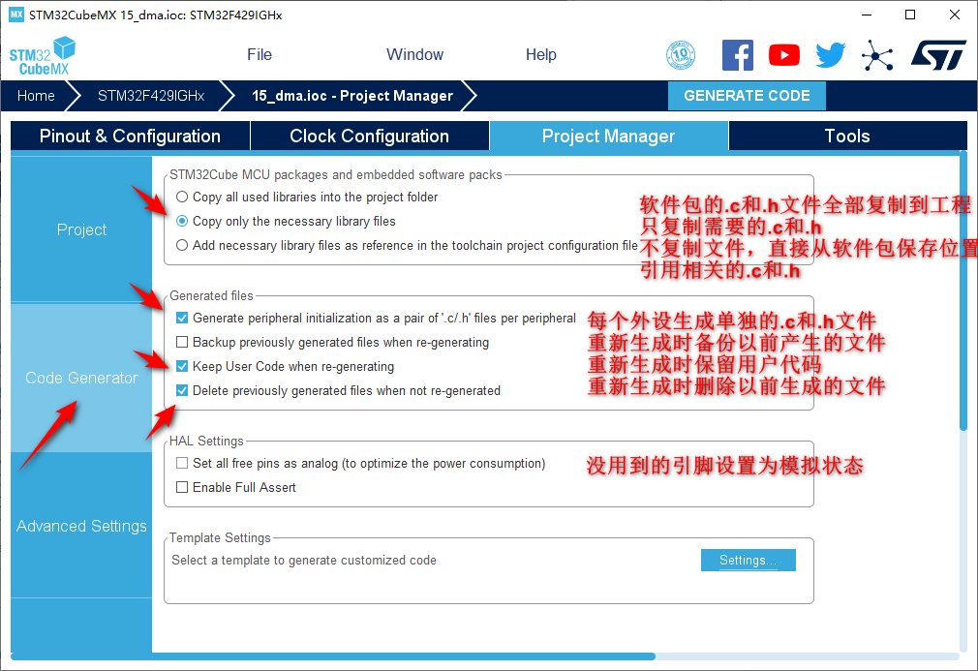This screenshot has width=978, height=671.
Task: Open the Advanced Settings side panel
Action: 81,526
